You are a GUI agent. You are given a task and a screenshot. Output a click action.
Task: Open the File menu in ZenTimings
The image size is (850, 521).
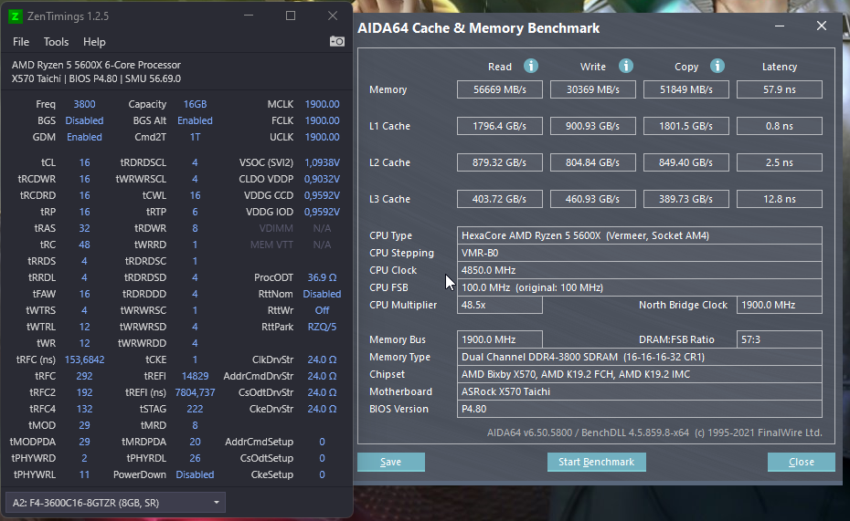click(x=21, y=42)
